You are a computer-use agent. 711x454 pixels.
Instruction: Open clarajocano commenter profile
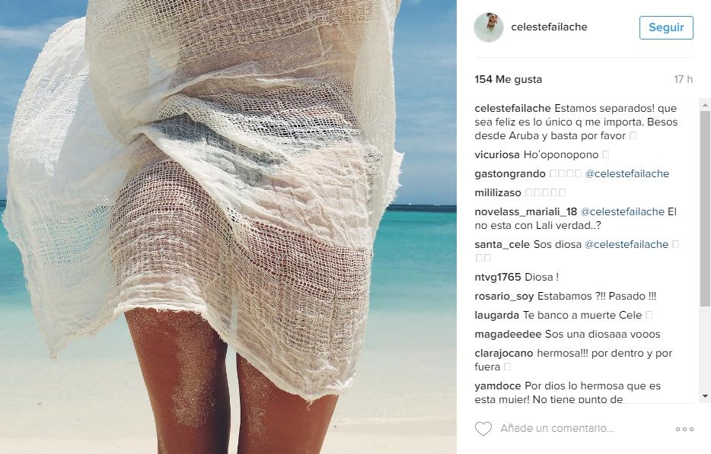coord(504,354)
